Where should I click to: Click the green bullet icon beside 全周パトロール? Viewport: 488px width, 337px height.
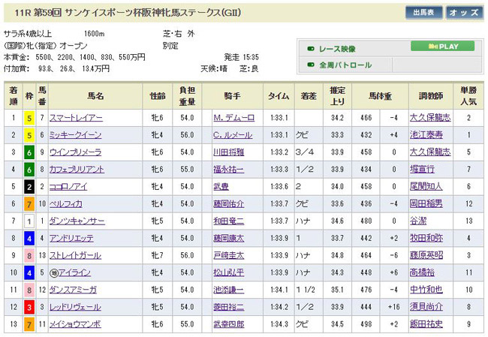pos(311,65)
